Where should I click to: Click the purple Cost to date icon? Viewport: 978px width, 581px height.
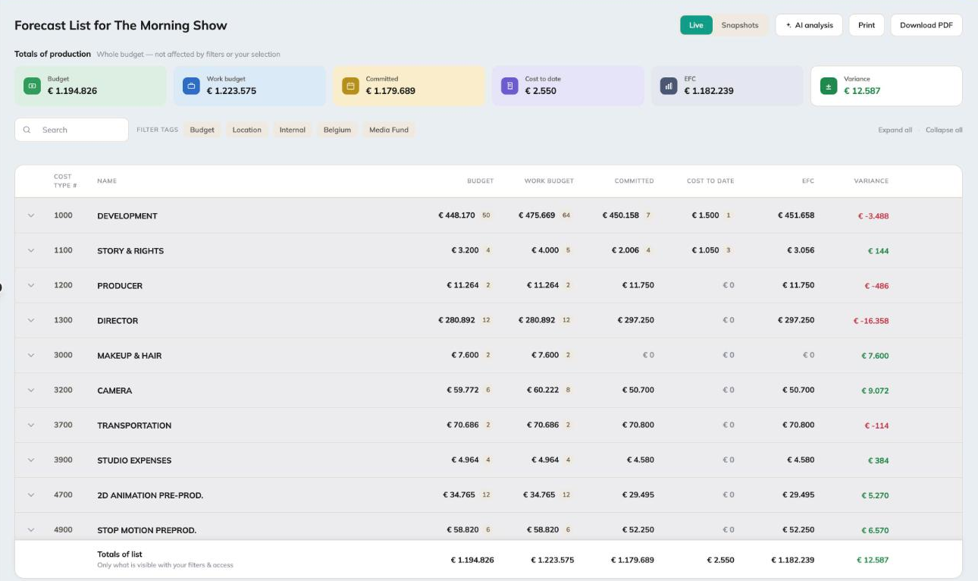[509, 86]
